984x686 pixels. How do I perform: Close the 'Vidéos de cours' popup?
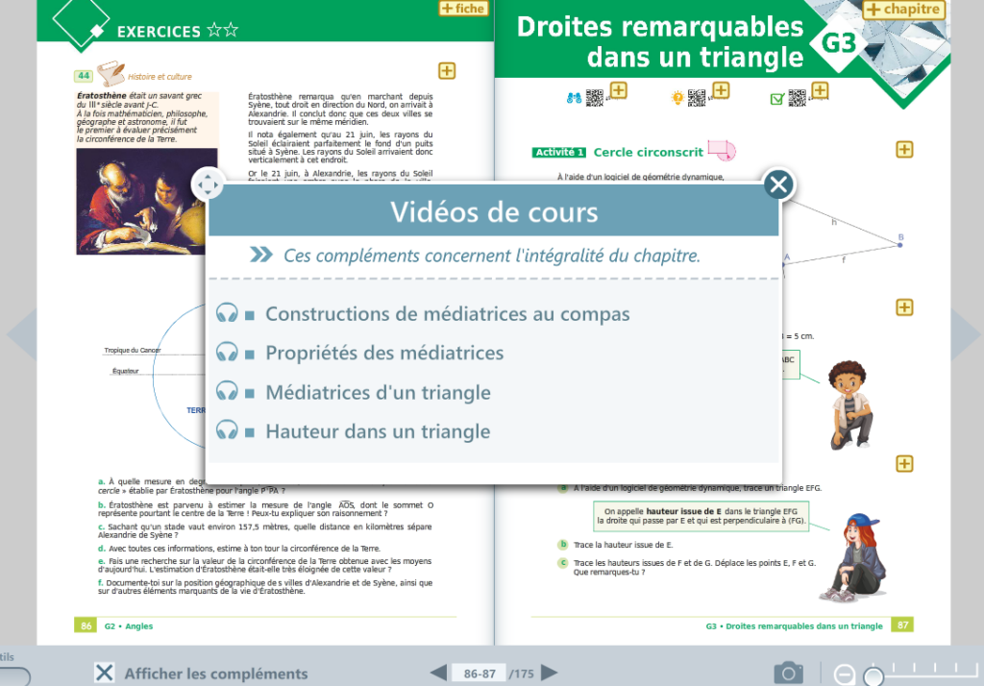tap(778, 184)
